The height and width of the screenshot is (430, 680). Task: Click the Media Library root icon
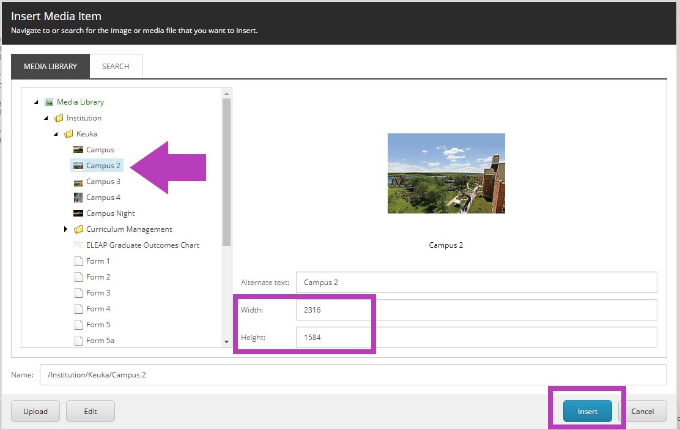tap(49, 102)
